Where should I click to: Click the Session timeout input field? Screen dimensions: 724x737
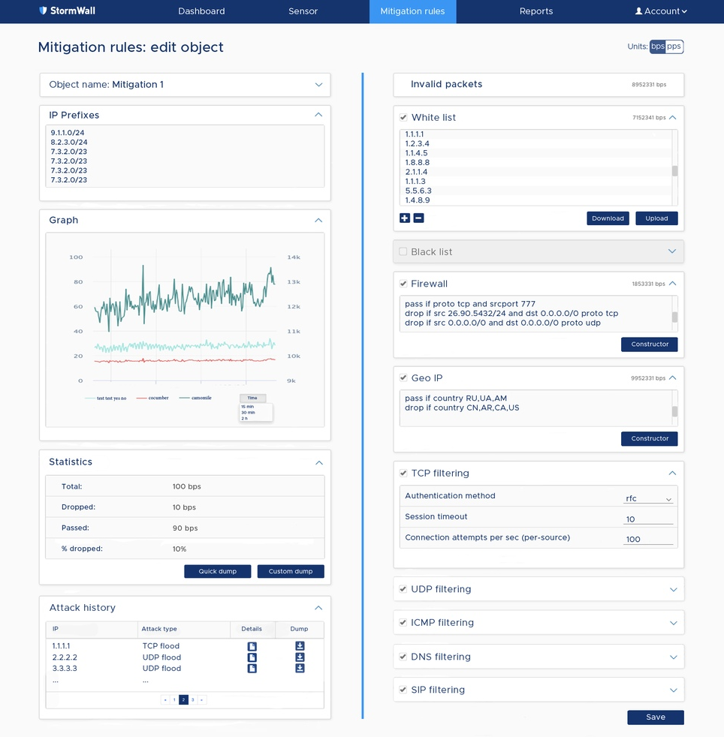(x=648, y=519)
